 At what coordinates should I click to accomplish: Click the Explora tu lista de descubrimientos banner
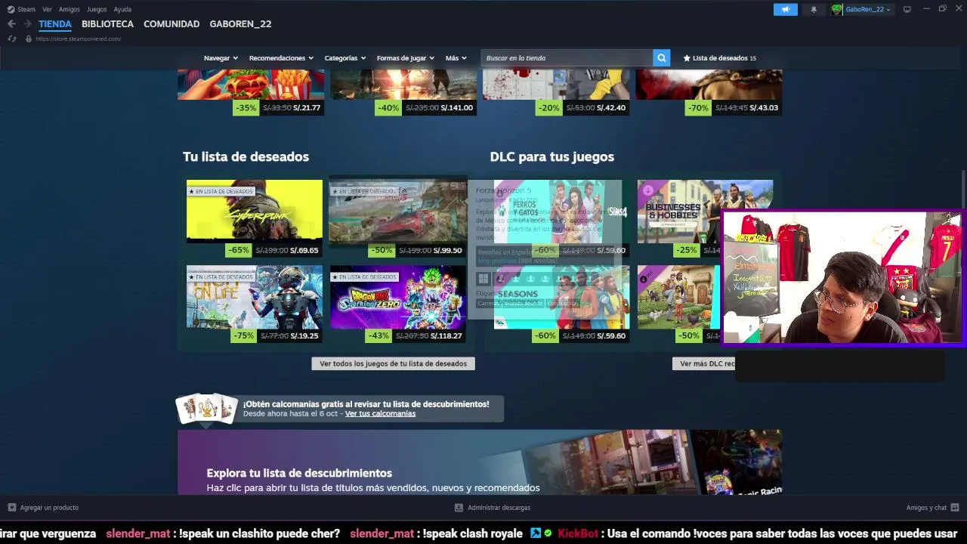coord(480,462)
